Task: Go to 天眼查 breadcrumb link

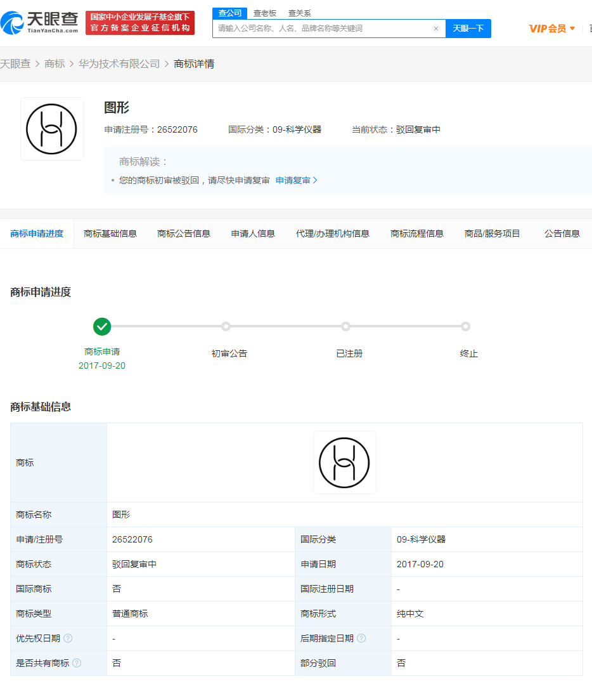Action: [15, 63]
